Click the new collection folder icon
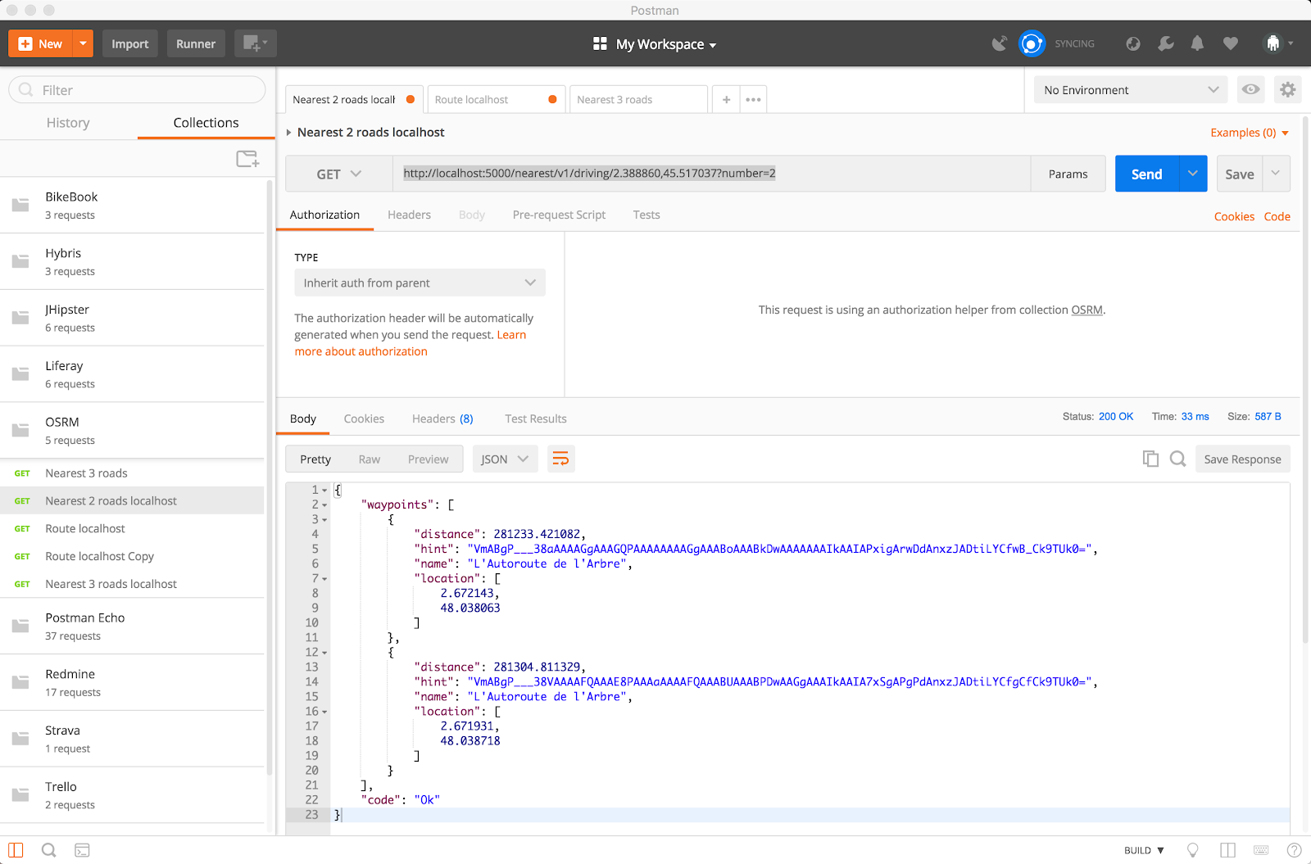This screenshot has width=1311, height=864. tap(247, 159)
